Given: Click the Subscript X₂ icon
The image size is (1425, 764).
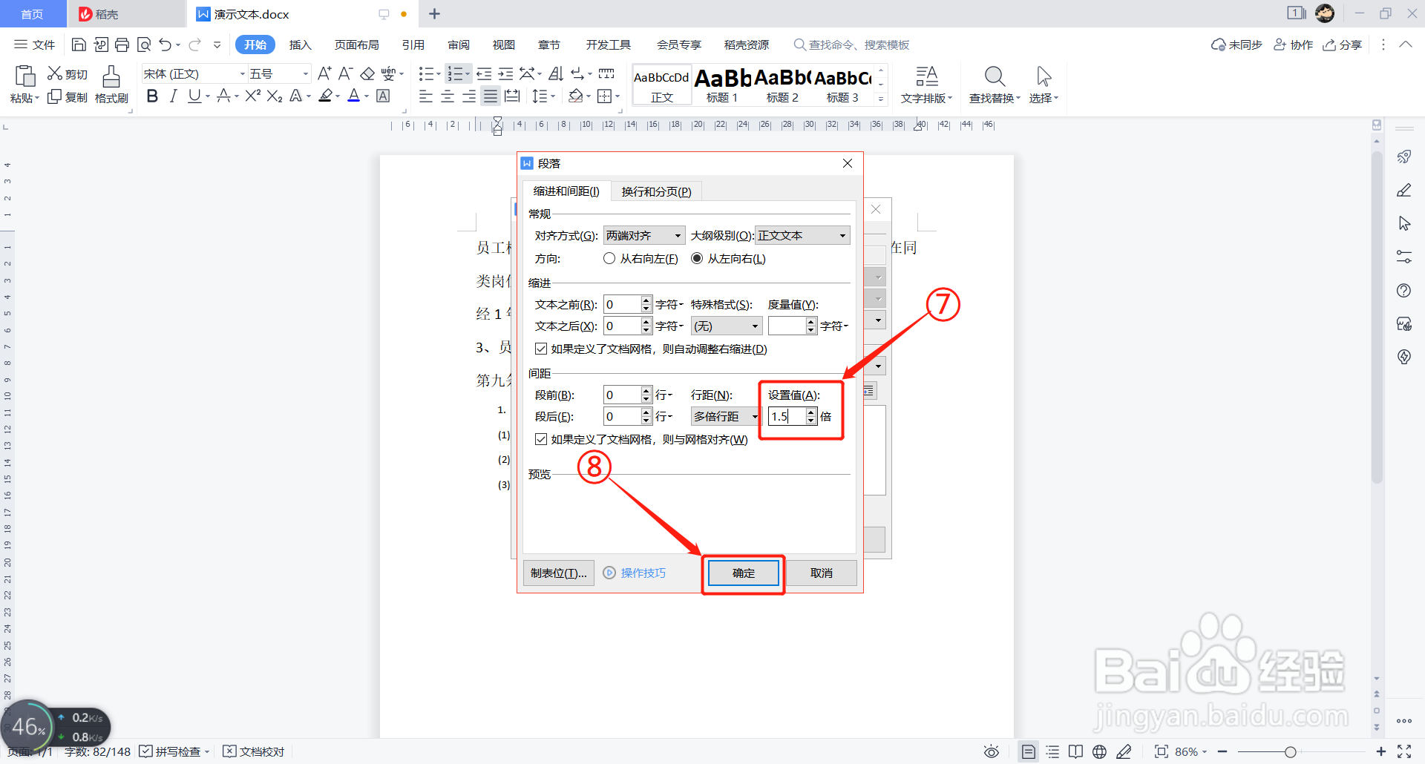Looking at the screenshot, I should point(274,96).
